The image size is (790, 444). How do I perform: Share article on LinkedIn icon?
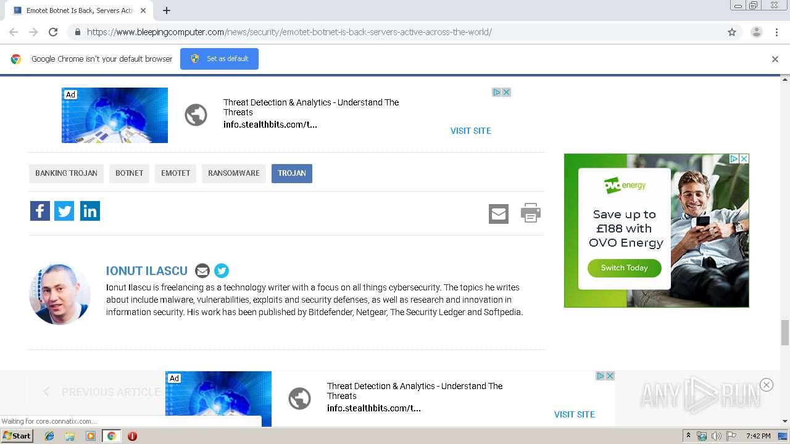90,211
